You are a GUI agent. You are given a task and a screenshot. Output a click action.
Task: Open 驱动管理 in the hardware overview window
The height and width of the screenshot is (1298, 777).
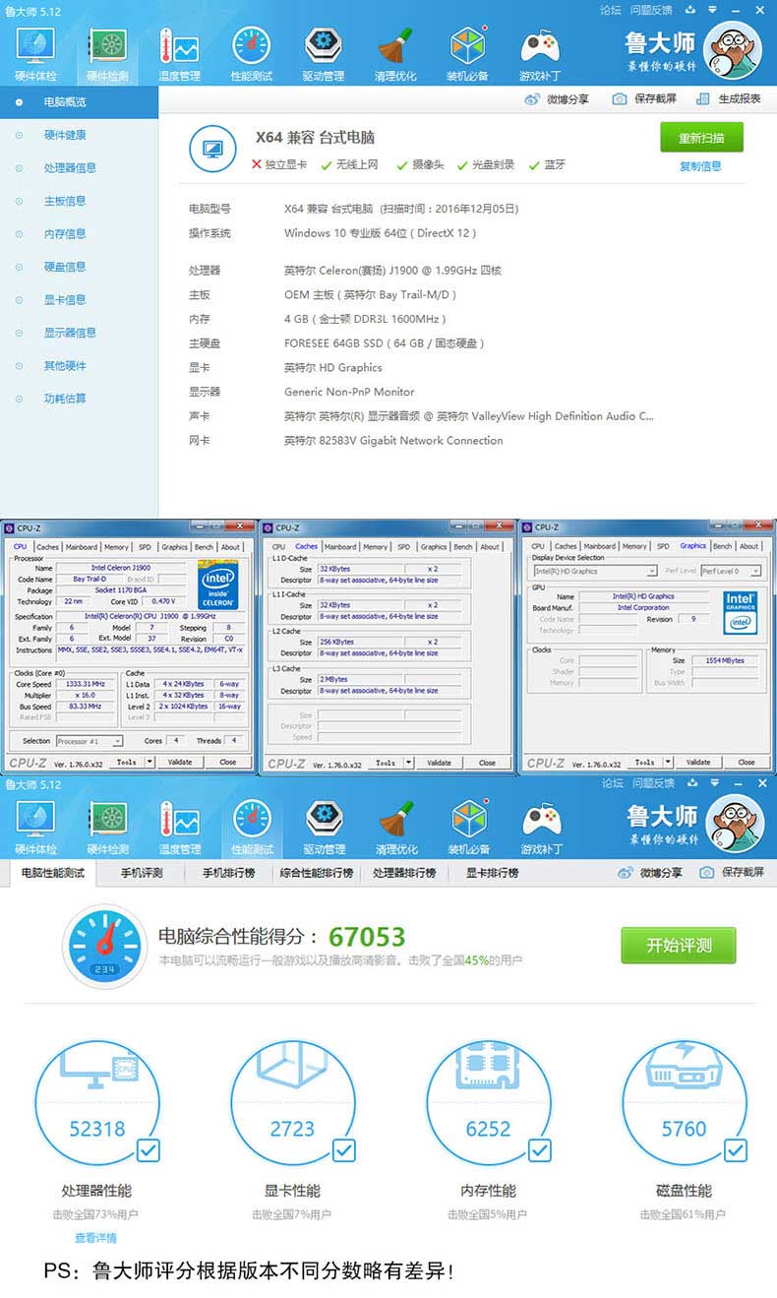(324, 54)
